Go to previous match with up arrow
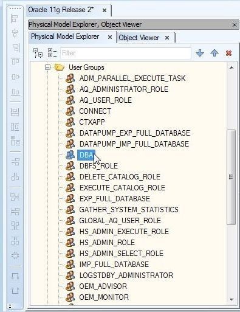 coord(214,53)
